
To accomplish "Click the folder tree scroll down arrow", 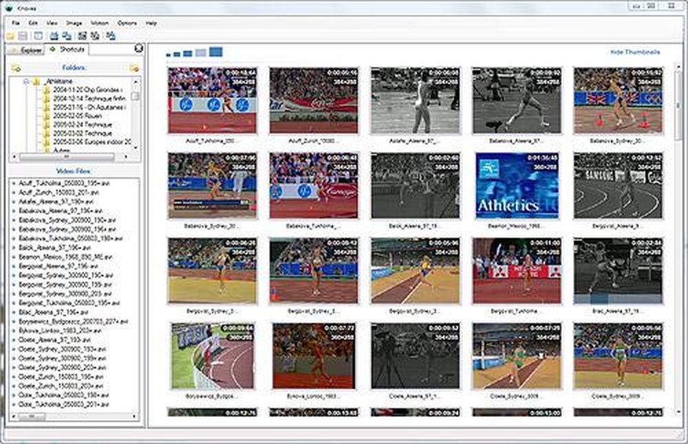I will 135,148.
